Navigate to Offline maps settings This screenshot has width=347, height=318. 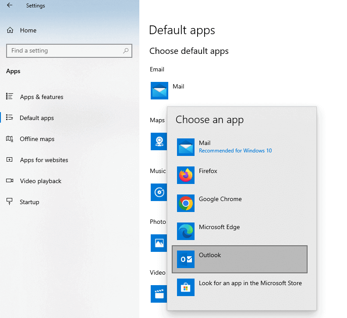[37, 139]
